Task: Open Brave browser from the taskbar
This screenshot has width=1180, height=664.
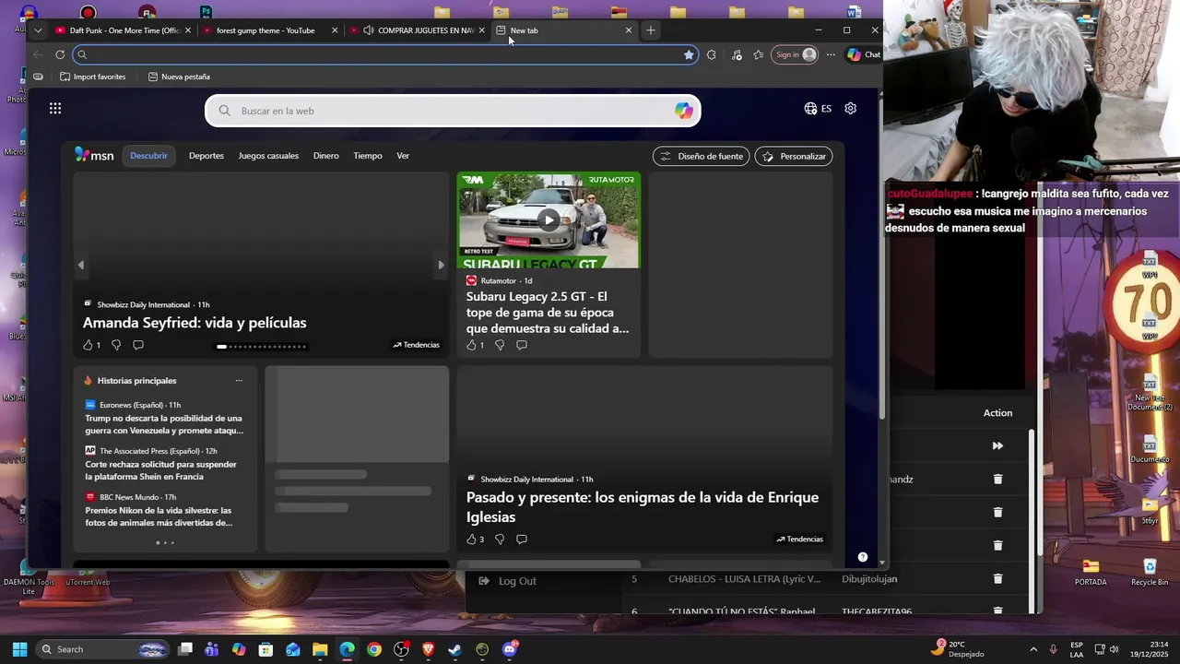Action: point(428,649)
